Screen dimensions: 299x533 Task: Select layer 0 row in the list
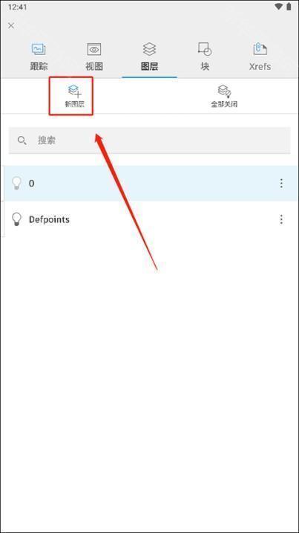coord(149,183)
